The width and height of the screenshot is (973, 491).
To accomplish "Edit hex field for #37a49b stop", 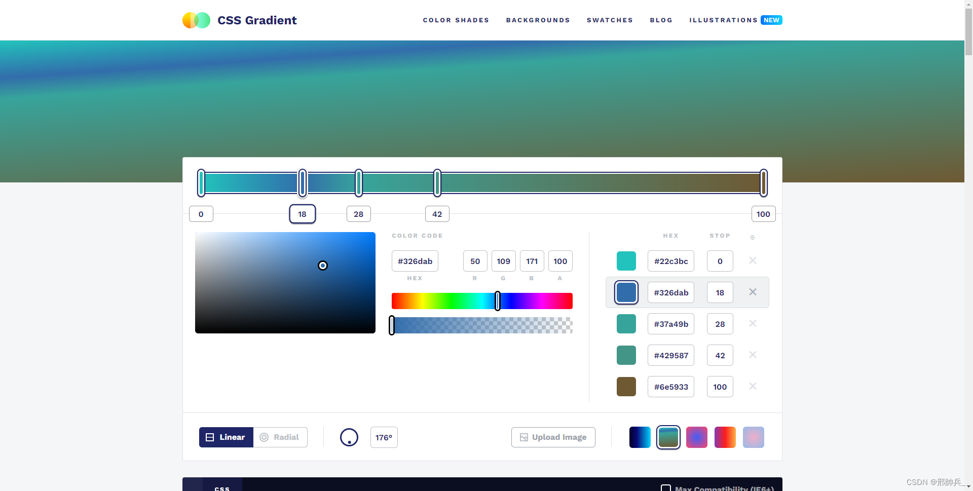I will (671, 324).
